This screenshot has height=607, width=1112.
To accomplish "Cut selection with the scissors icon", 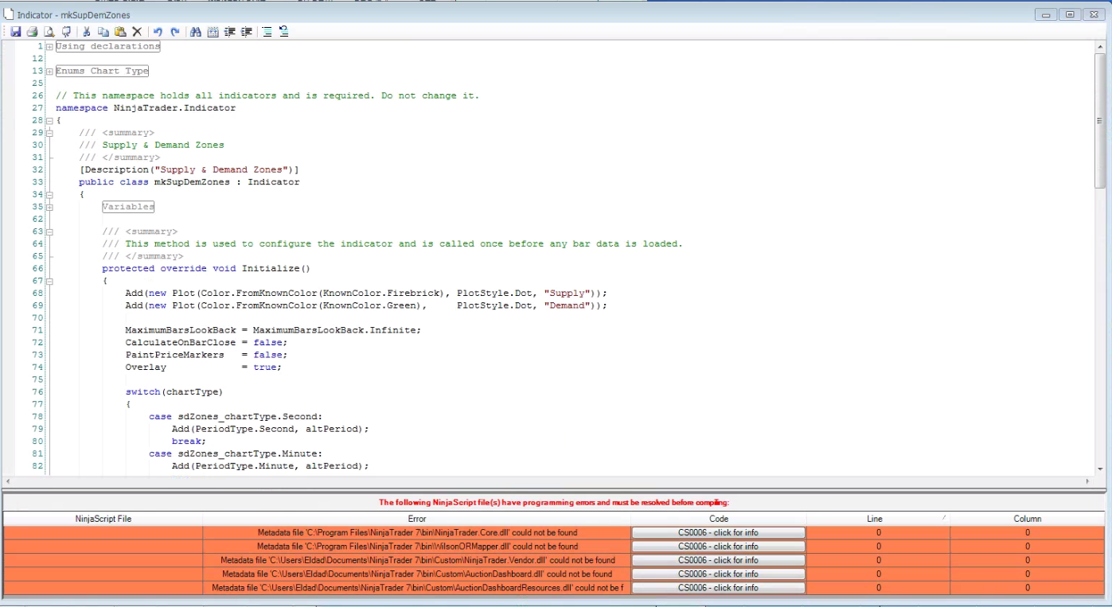I will pyautogui.click(x=86, y=32).
